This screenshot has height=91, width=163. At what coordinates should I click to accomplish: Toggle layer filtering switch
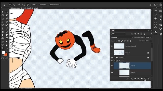tap(151, 33)
